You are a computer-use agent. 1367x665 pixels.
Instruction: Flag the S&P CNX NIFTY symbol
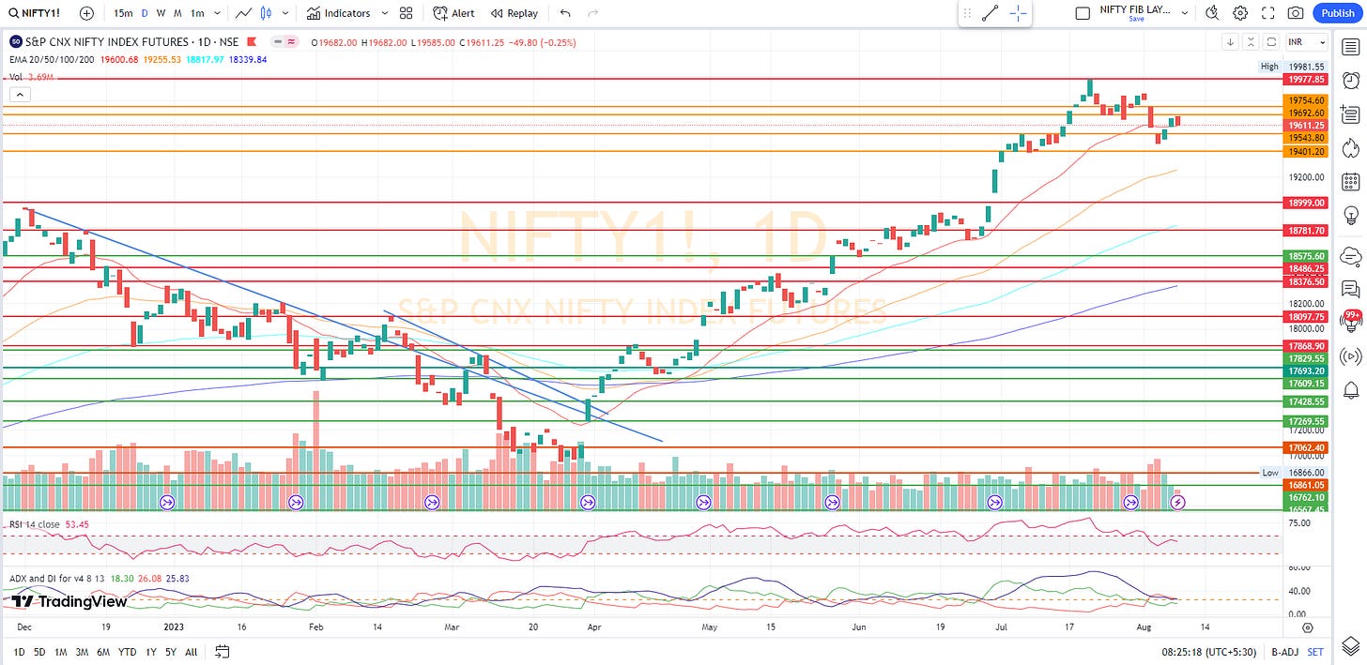pos(253,42)
